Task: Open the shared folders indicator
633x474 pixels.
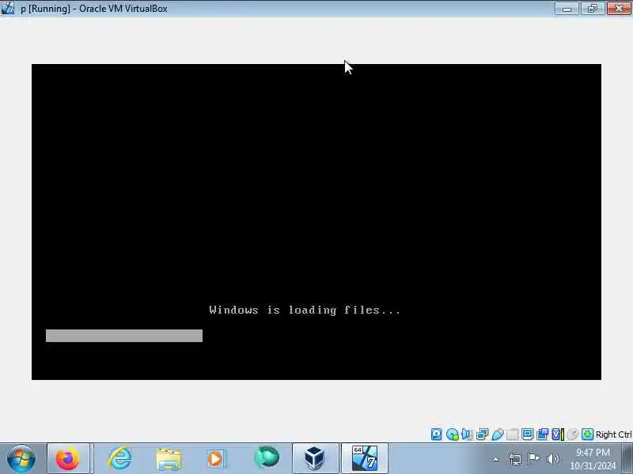Action: [x=512, y=434]
